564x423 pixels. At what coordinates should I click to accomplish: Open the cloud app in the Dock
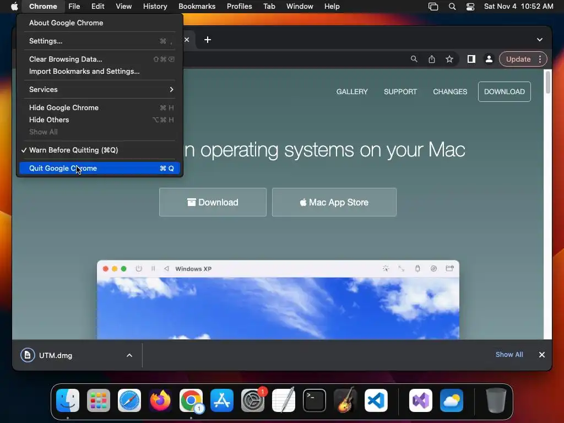tap(452, 400)
